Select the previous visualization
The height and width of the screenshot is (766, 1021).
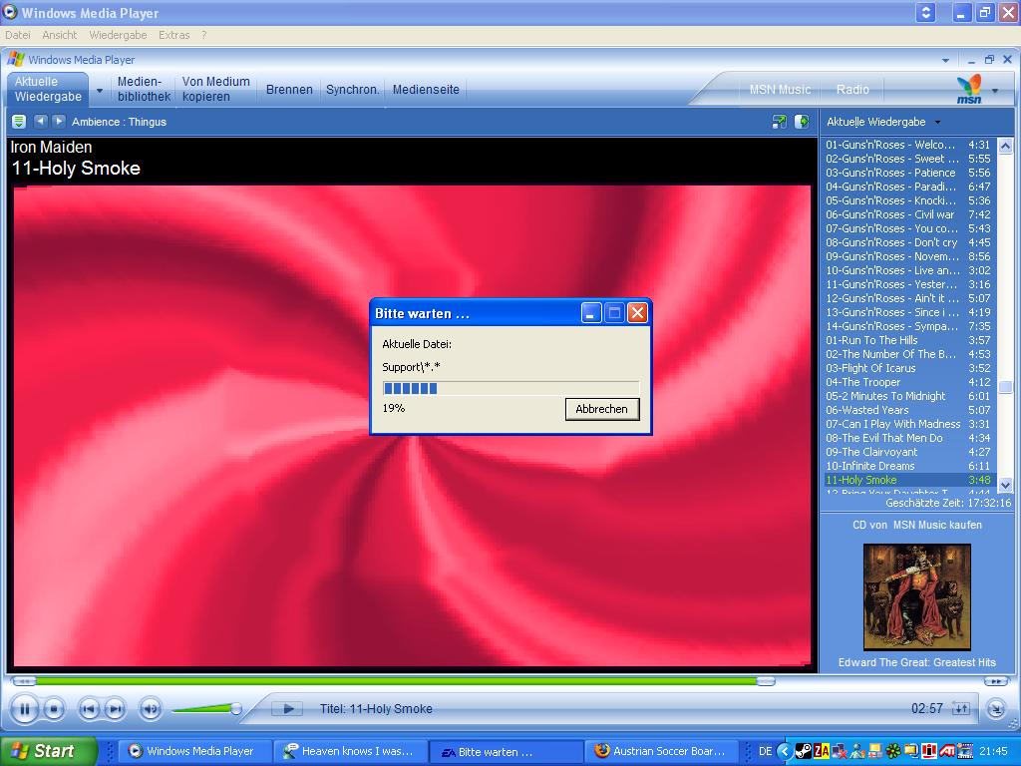pos(40,121)
